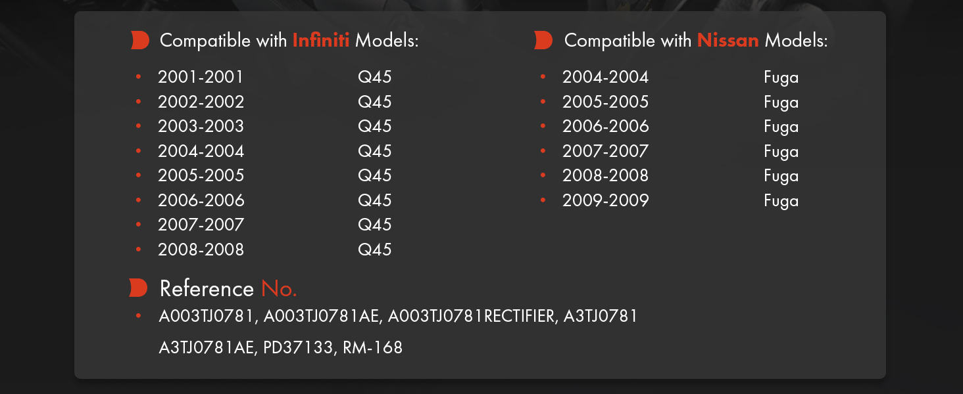Click the red D icon beside Nissan heading
Screen dimensions: 963x394
click(543, 40)
